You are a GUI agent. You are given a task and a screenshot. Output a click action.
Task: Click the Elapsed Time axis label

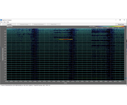coord(3,54)
